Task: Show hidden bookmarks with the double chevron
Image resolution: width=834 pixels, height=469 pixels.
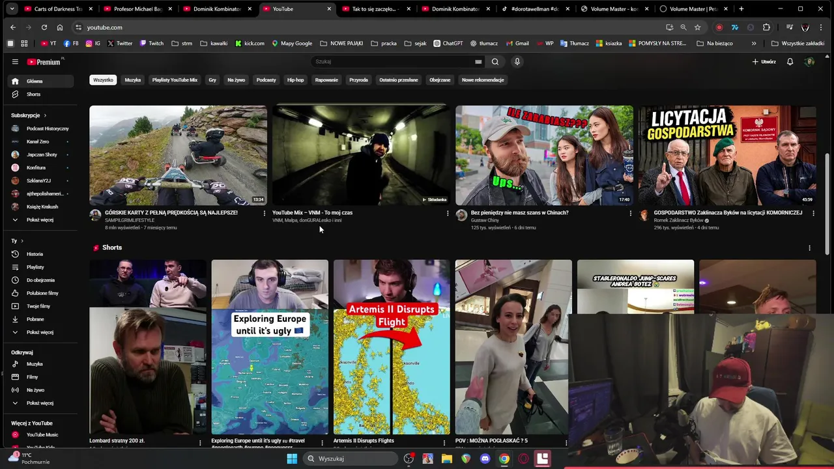Action: tap(754, 44)
